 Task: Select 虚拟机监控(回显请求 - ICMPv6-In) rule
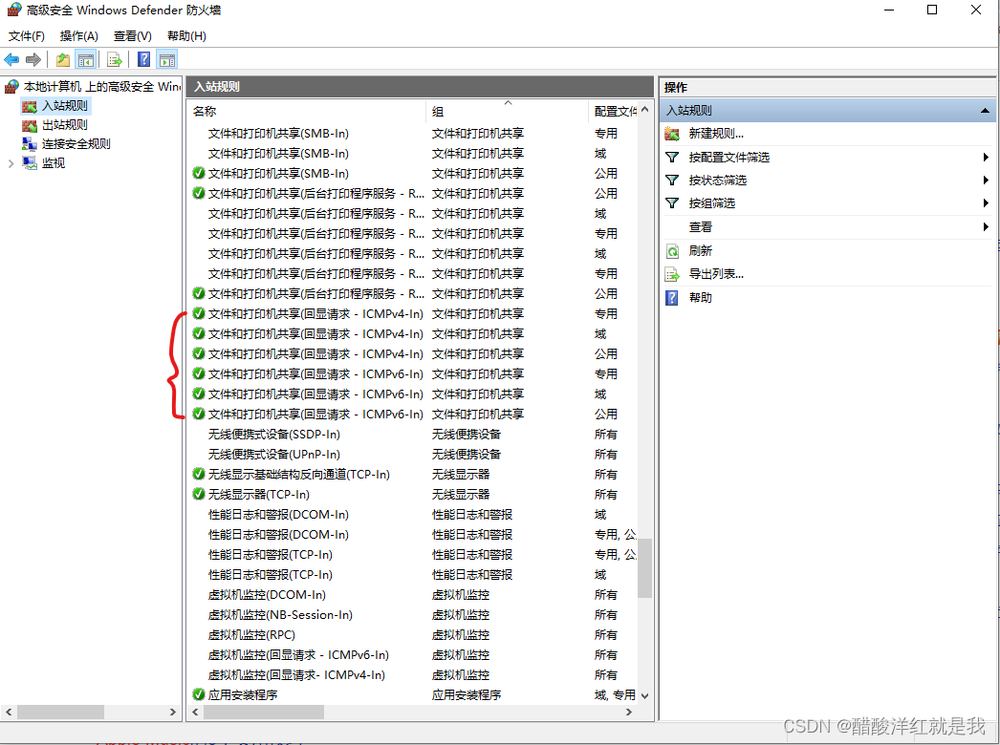413,655
